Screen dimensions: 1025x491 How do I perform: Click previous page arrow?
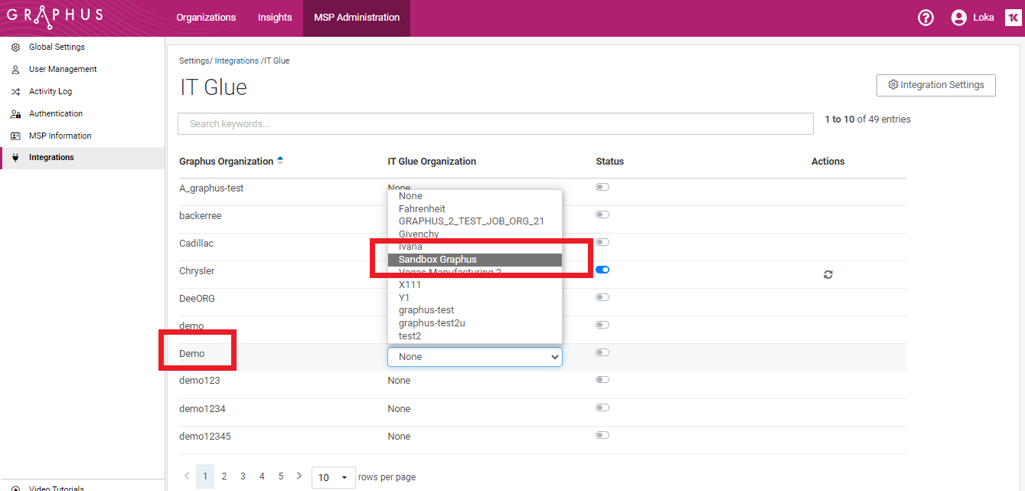[x=188, y=476]
